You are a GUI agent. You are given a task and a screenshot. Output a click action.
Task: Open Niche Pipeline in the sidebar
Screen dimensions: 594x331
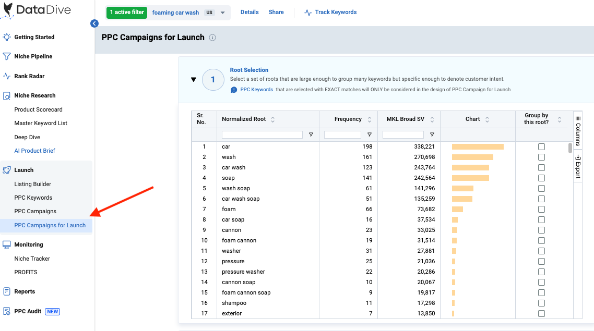[x=33, y=56]
